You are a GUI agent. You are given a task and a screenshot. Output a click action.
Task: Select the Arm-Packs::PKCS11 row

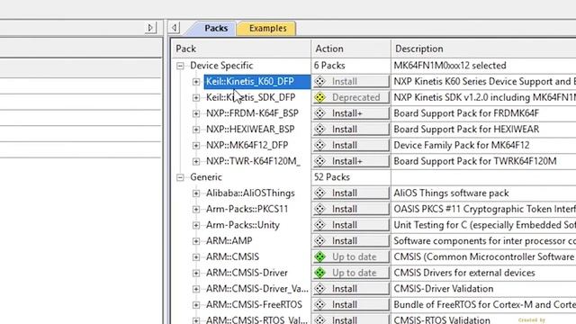[x=247, y=209]
